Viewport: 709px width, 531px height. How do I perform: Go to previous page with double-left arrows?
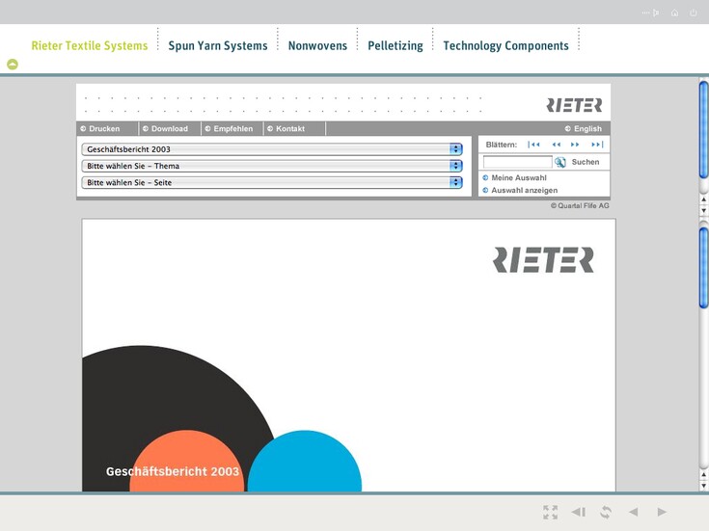click(557, 145)
